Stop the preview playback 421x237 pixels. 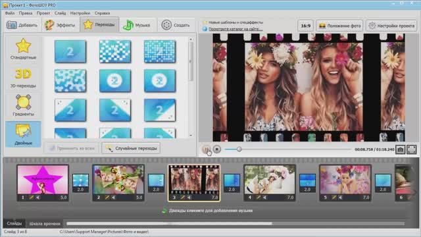coord(217,149)
